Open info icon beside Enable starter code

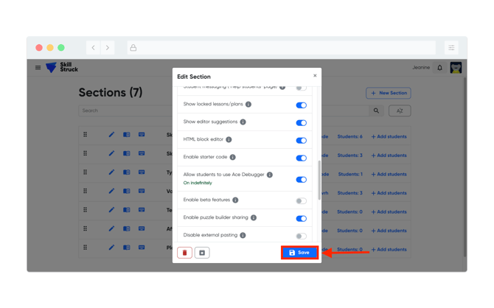click(233, 157)
